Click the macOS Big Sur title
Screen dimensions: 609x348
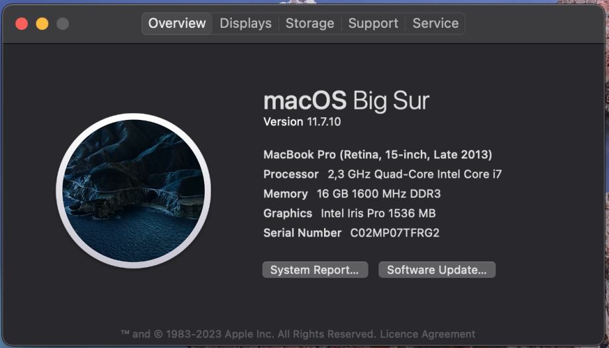[x=346, y=101]
